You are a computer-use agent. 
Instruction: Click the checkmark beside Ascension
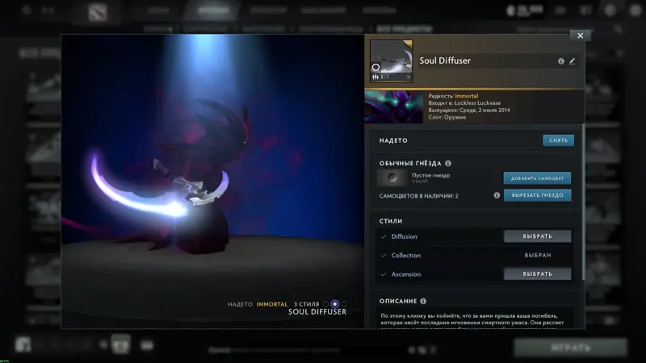pyautogui.click(x=384, y=274)
